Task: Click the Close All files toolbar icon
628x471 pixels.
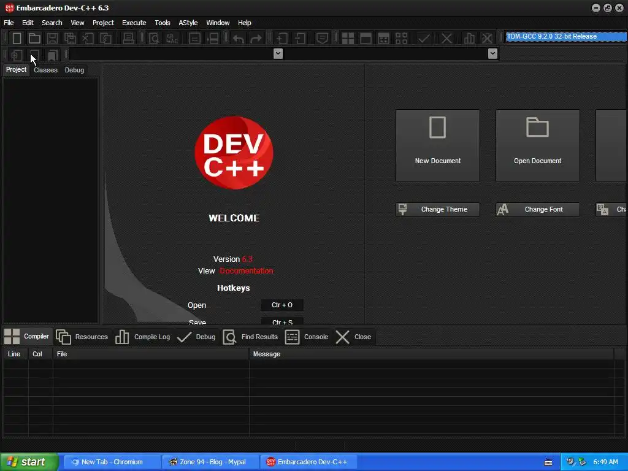Action: pyautogui.click(x=105, y=39)
